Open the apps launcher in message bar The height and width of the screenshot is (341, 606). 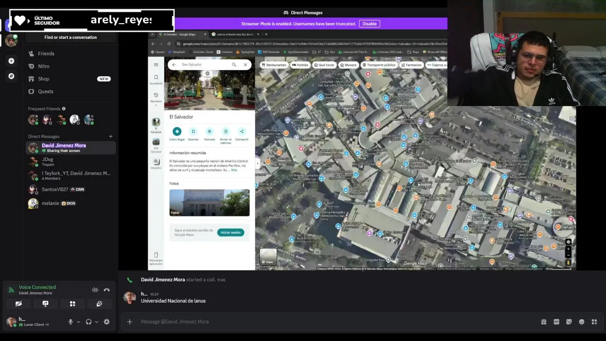pos(595,322)
